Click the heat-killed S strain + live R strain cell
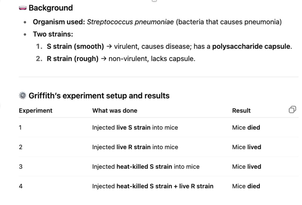Viewport: 302px width, 205px height. (153, 186)
